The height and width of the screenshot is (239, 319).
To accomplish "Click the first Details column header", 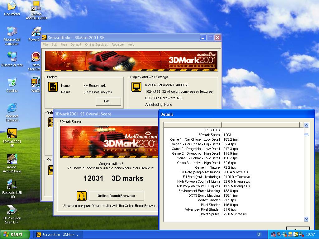I will coord(193,125).
